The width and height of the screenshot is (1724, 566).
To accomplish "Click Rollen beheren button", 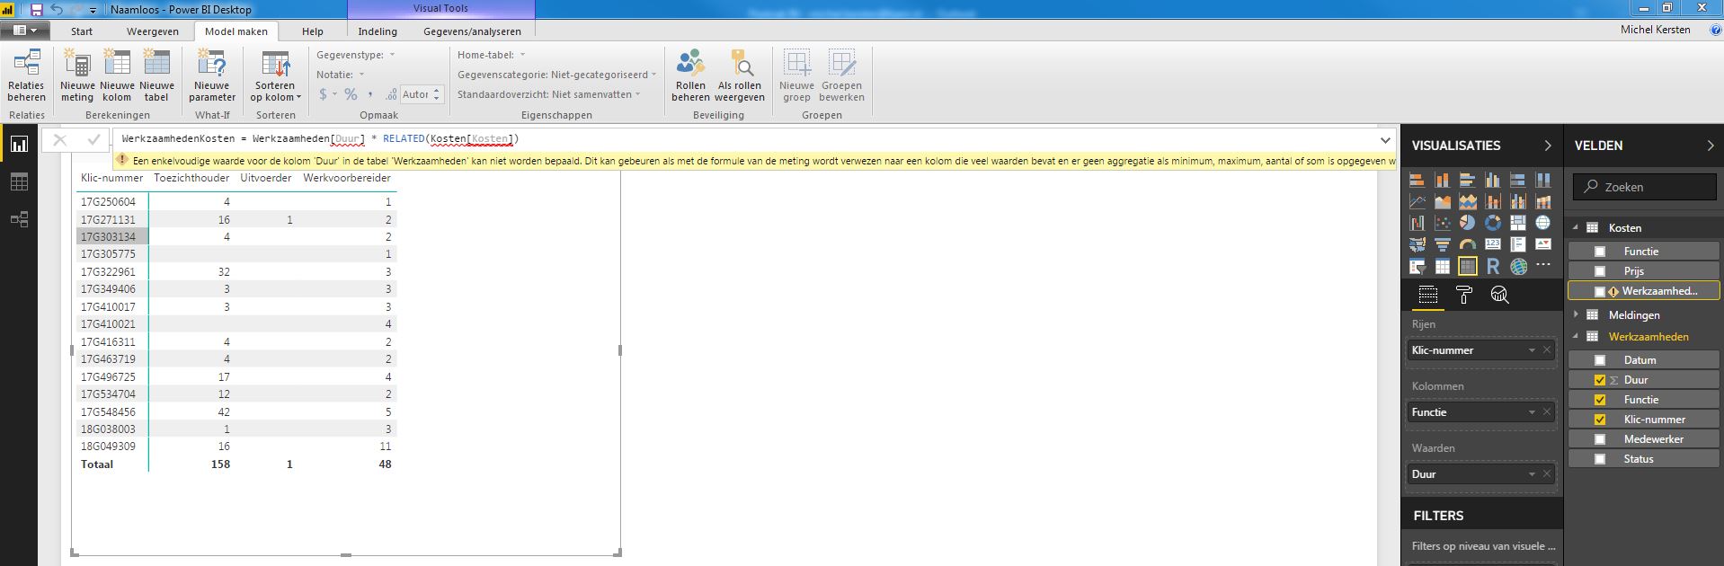I will pyautogui.click(x=690, y=76).
